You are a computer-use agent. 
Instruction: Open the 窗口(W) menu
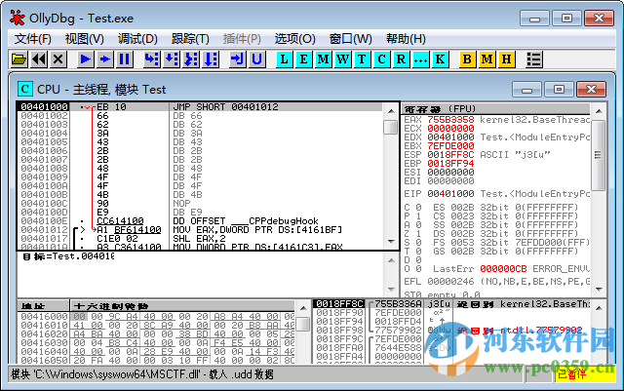pyautogui.click(x=351, y=39)
